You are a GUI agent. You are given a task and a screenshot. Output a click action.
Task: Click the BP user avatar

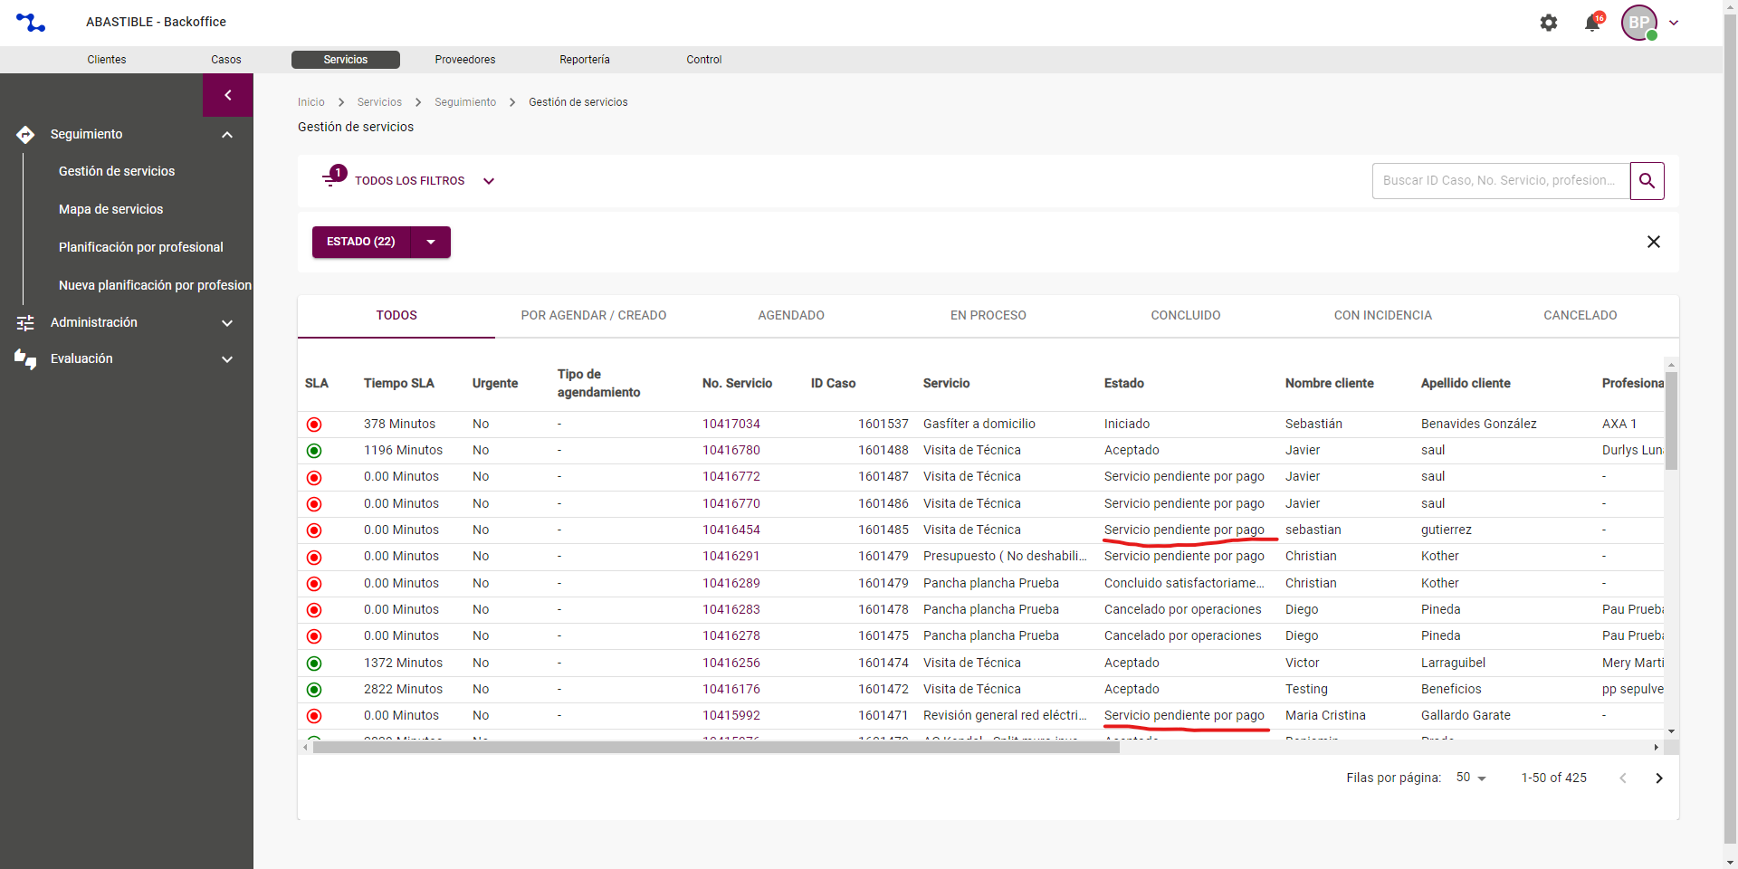click(1639, 23)
